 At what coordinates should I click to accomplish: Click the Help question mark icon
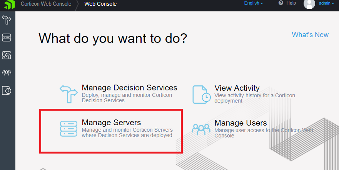click(281, 3)
